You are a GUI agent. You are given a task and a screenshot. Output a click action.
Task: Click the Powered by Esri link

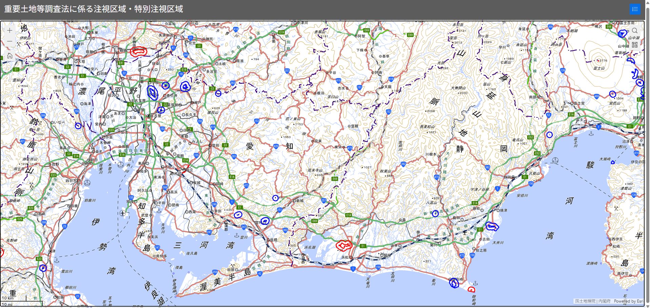[628, 301]
